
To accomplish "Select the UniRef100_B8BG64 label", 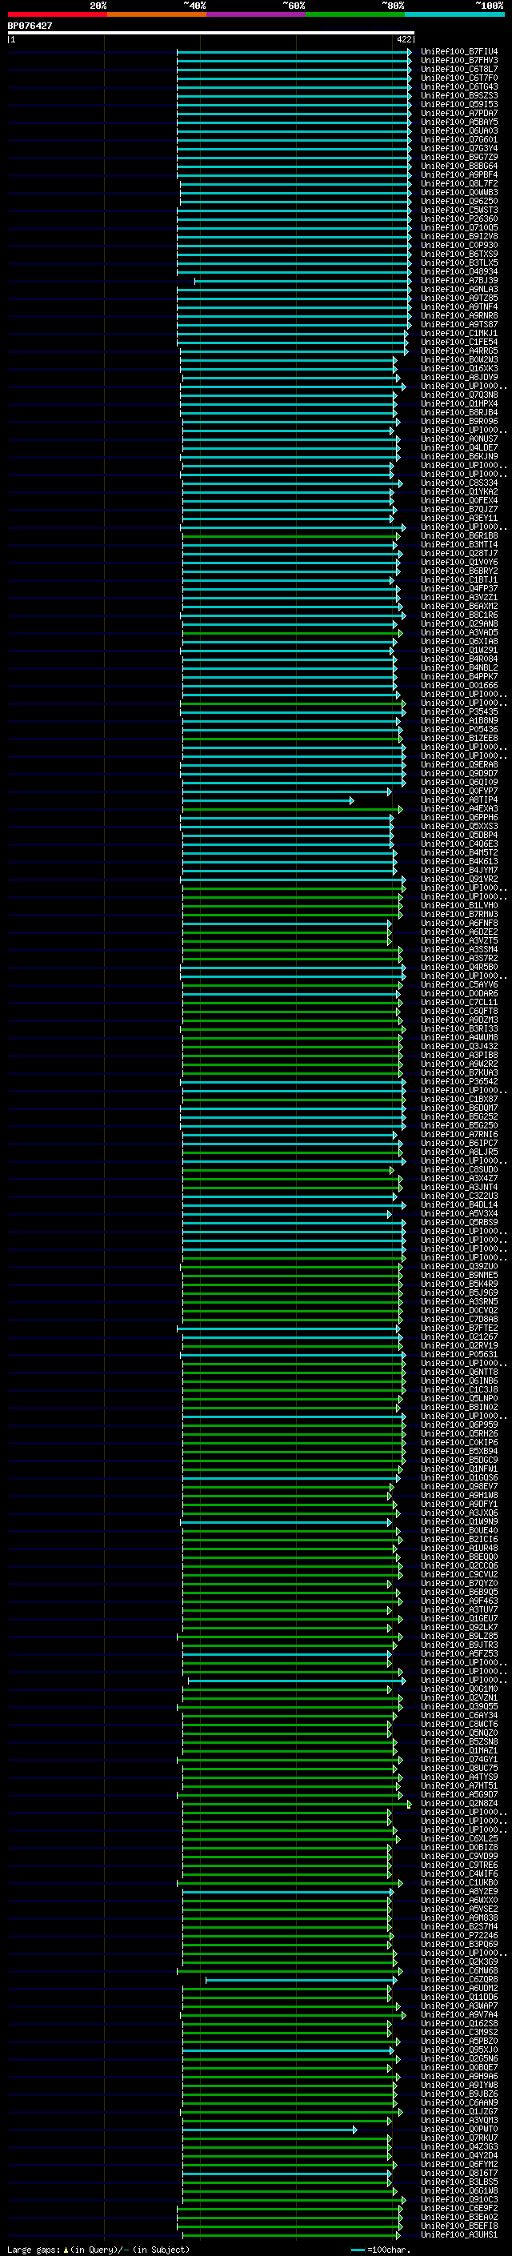I will (458, 166).
